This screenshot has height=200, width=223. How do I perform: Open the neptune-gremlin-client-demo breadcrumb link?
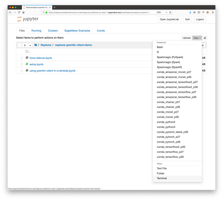(73, 45)
